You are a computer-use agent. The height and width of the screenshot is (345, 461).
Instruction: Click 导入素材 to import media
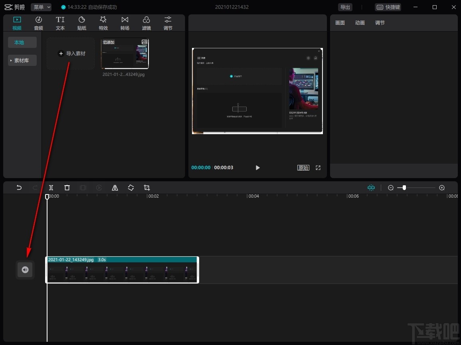(71, 54)
